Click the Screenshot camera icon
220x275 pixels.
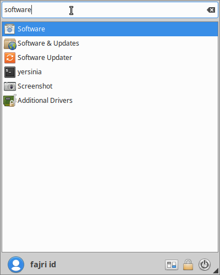pos(10,86)
